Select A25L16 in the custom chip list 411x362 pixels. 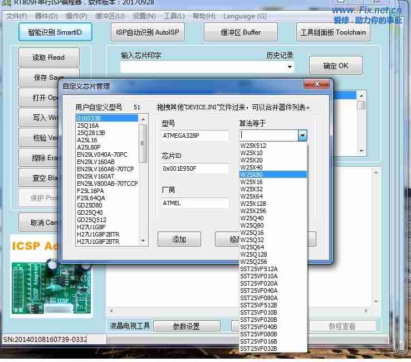click(107, 140)
